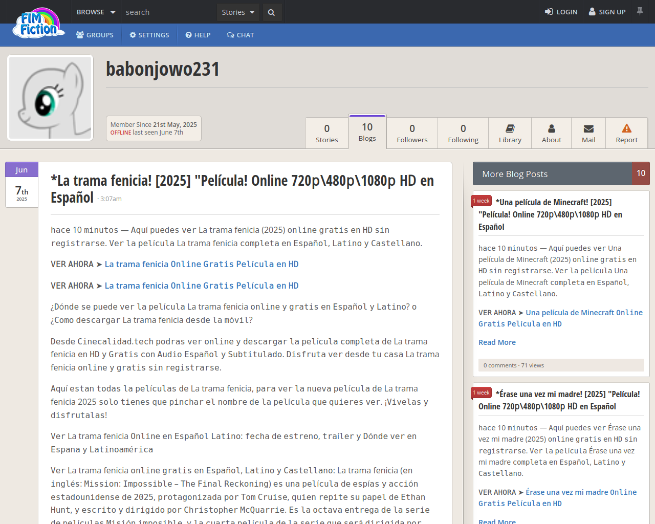Click the babonjowo231 pony avatar image

coord(50,98)
